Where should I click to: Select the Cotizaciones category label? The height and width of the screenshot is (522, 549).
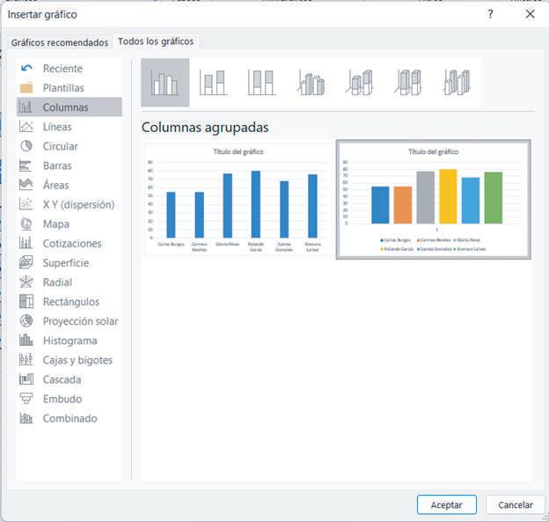pos(72,243)
